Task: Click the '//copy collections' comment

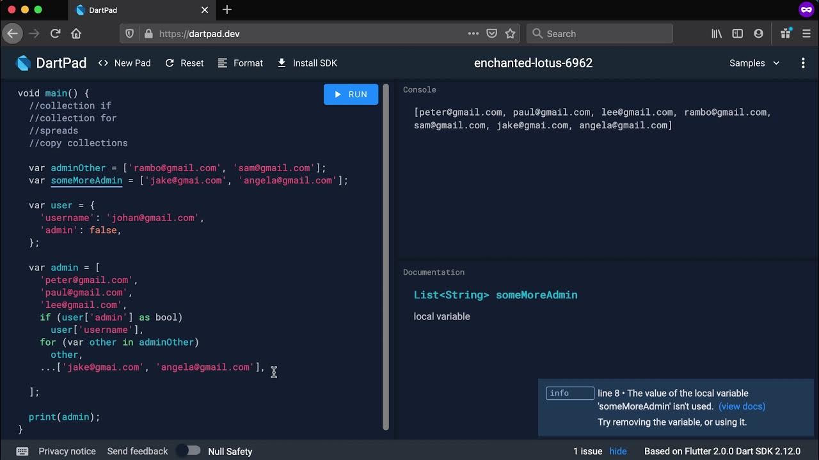Action: point(78,143)
